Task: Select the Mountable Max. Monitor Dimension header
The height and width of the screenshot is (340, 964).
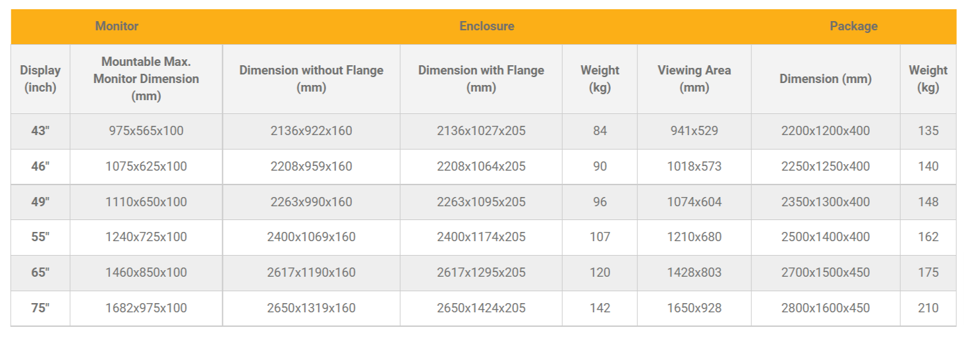Action: (146, 78)
